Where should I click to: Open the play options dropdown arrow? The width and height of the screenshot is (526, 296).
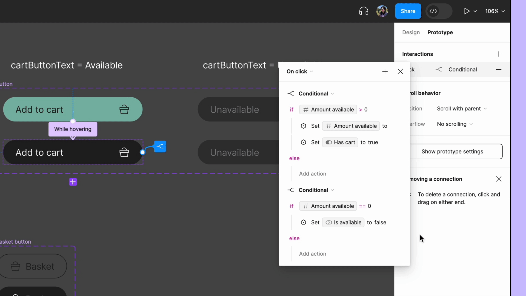click(x=475, y=11)
